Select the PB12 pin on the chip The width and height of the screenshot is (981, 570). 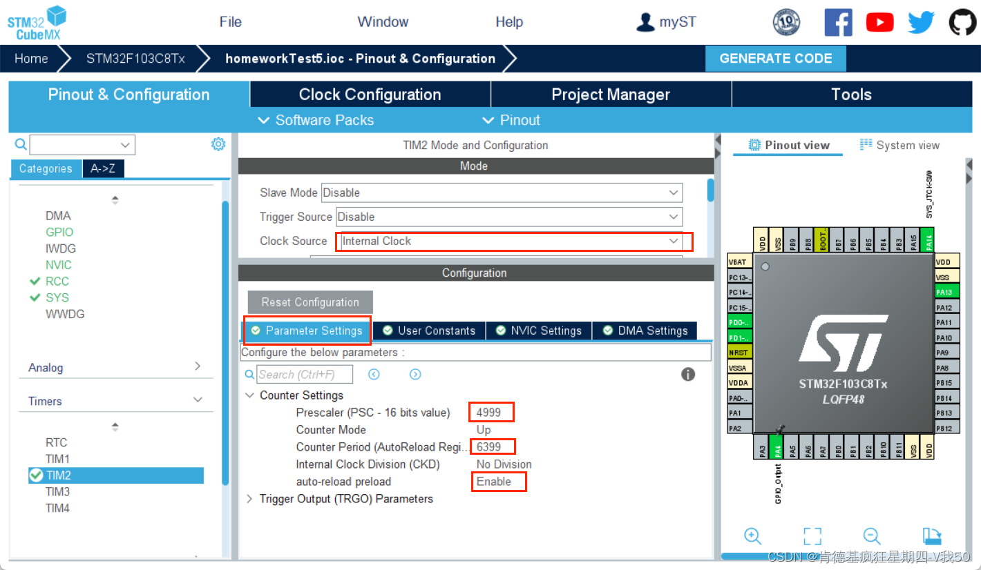click(x=947, y=429)
